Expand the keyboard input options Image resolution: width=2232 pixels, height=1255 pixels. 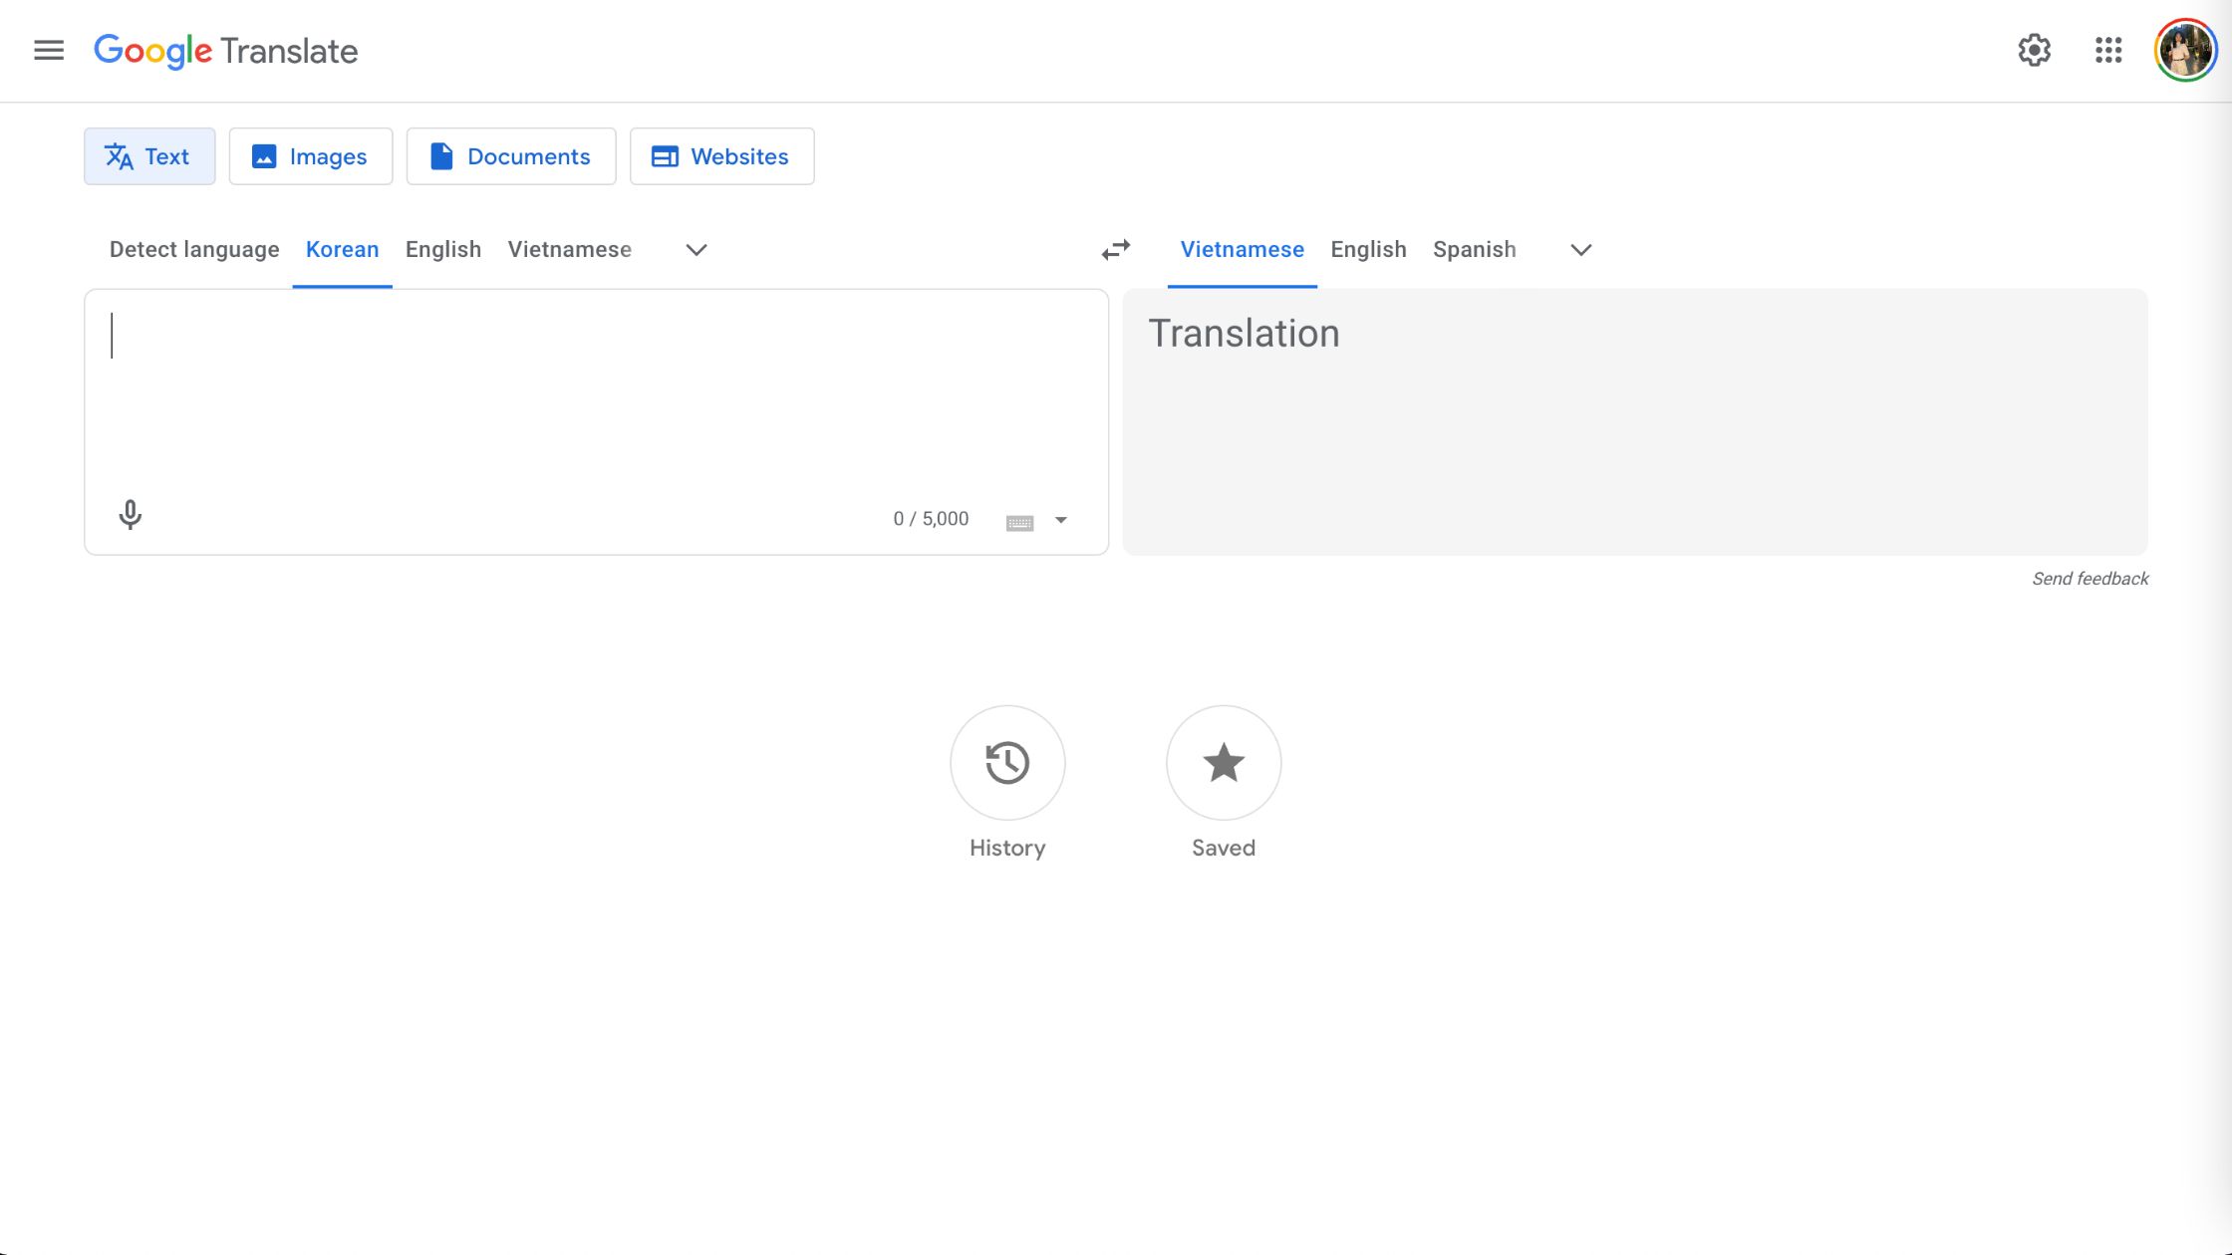(x=1059, y=518)
